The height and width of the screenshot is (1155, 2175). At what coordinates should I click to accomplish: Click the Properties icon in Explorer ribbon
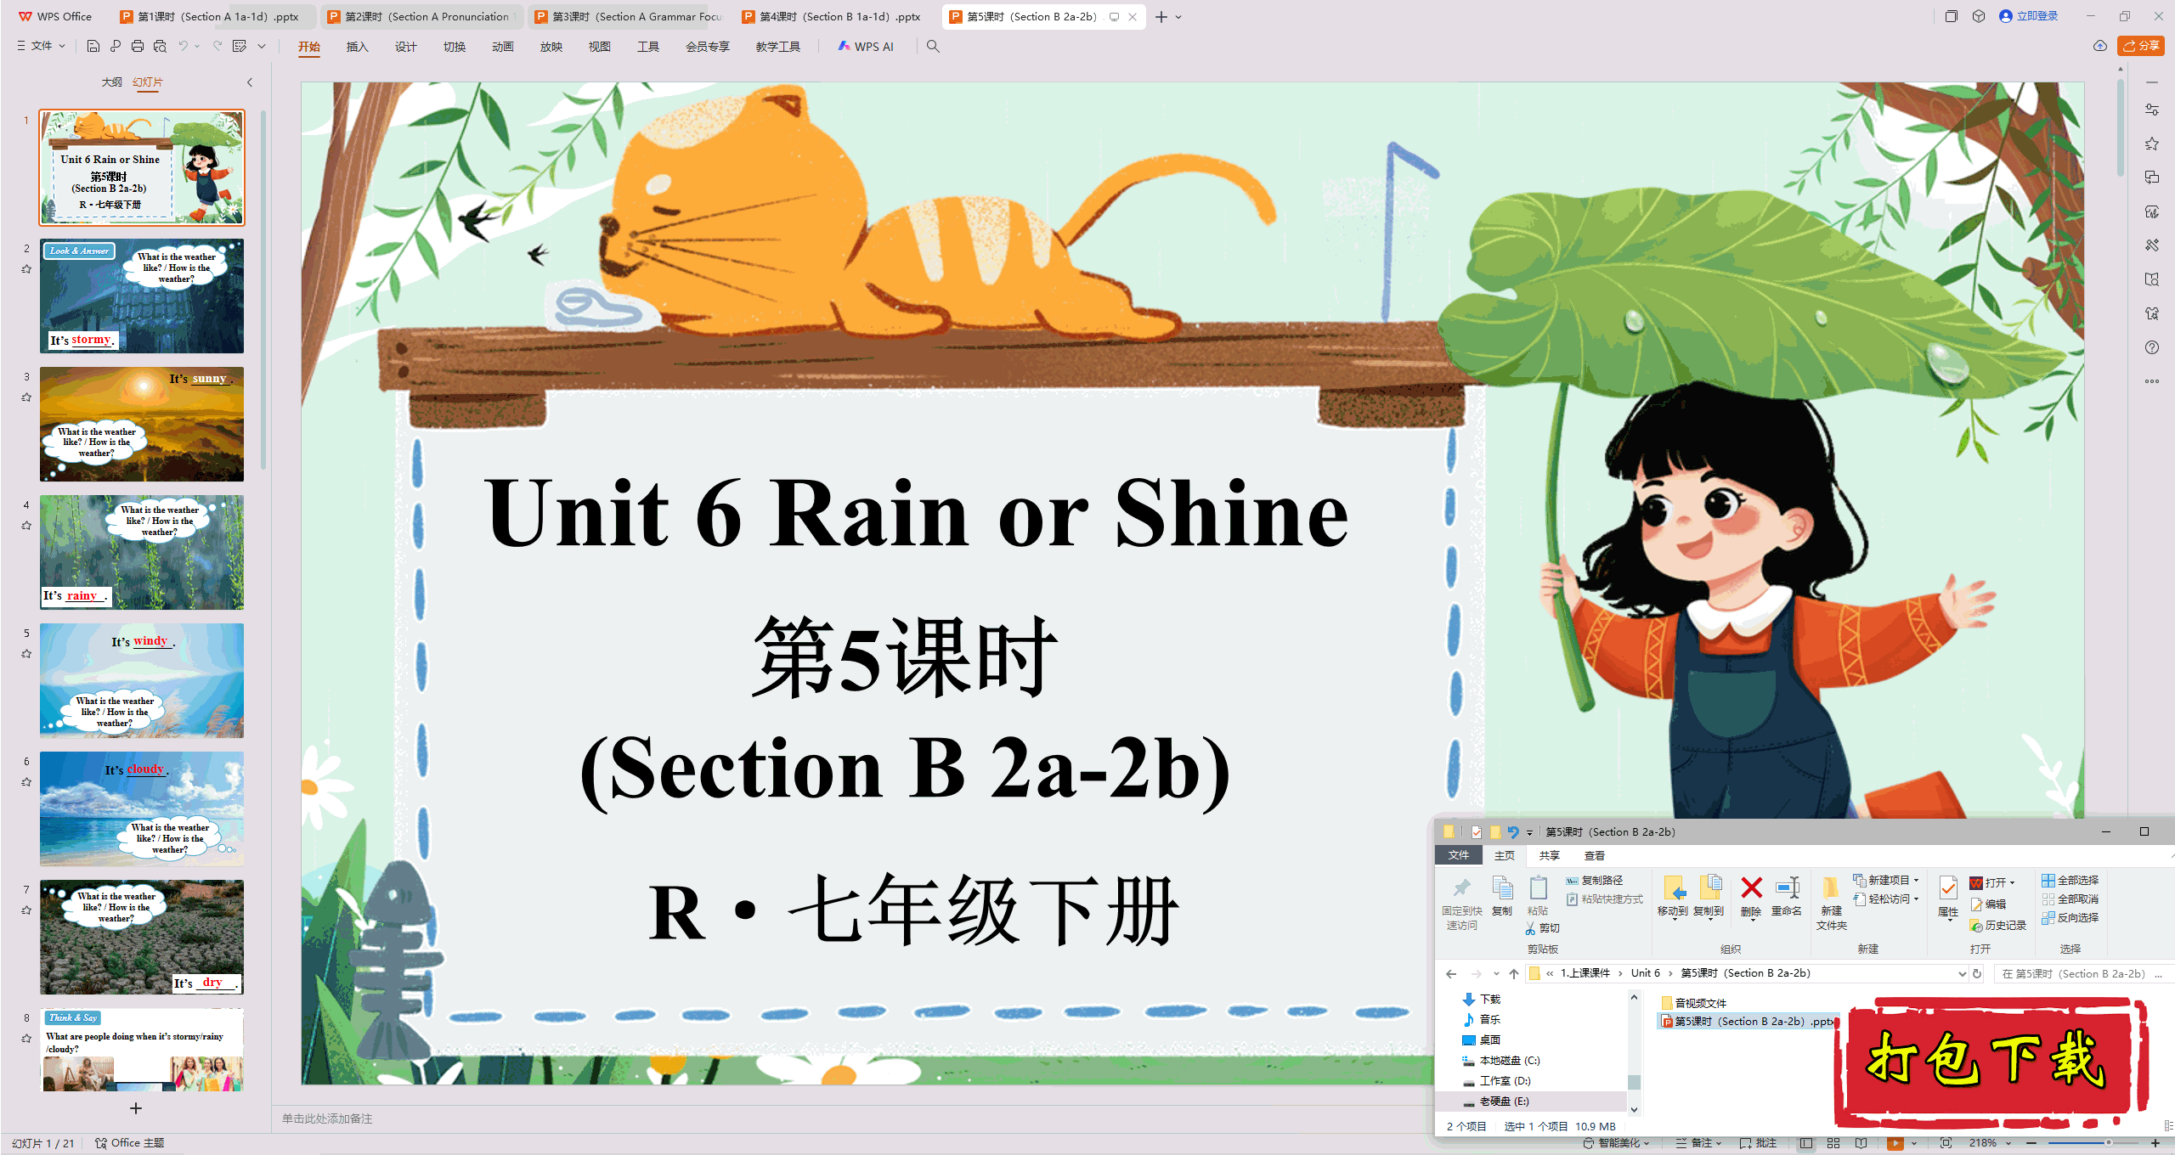1948,888
